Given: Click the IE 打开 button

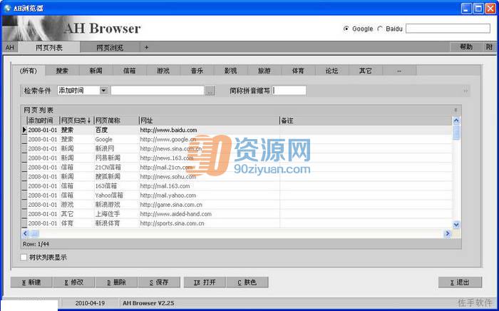Looking at the screenshot, I should pyautogui.click(x=205, y=282).
